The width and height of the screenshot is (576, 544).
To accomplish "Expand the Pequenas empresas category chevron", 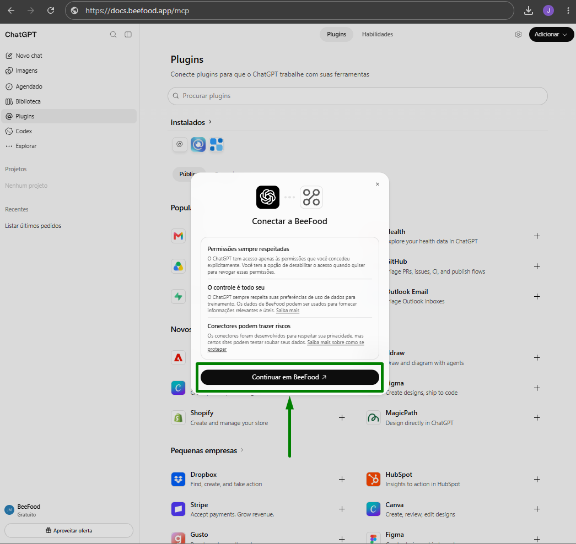I will pos(242,450).
